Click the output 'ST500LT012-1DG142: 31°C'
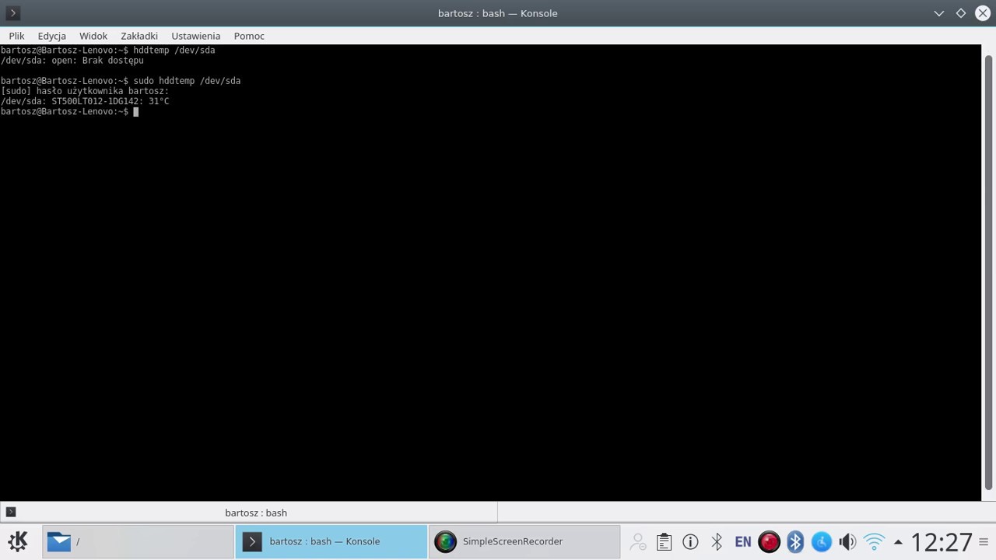The width and height of the screenshot is (996, 560). click(x=110, y=101)
